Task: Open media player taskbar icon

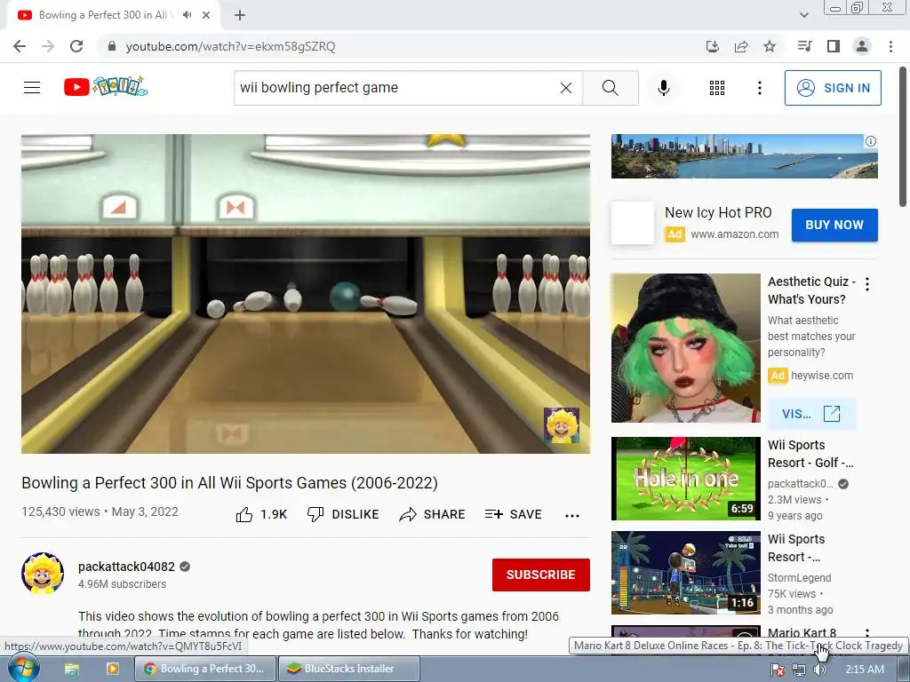Action: coord(112,669)
